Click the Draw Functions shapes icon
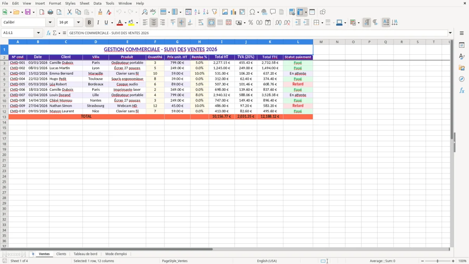This screenshot has height=264, width=469. click(323, 12)
